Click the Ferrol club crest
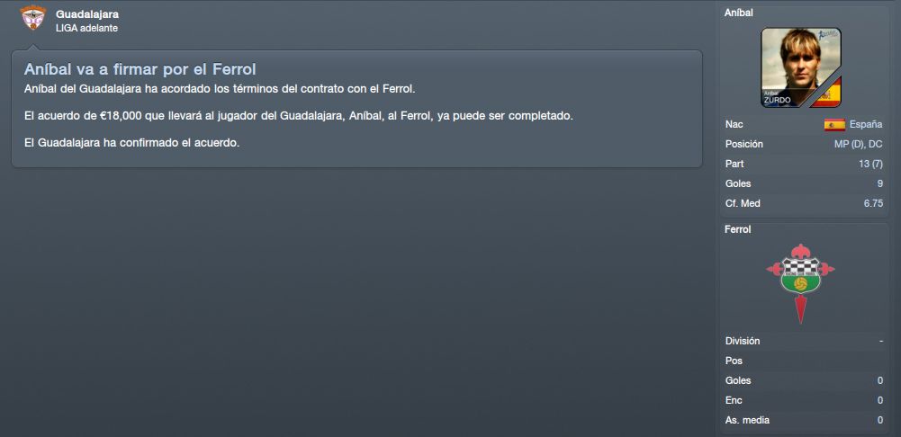Image resolution: width=901 pixels, height=437 pixels. [x=800, y=283]
